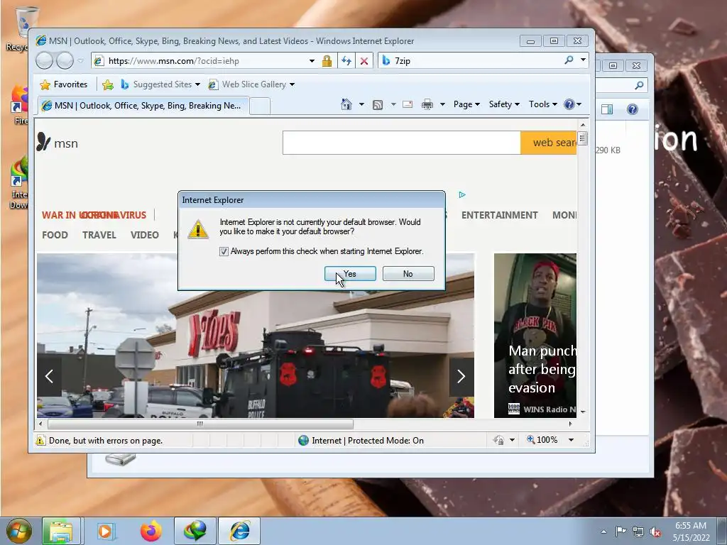Click the yellow web search button
The height and width of the screenshot is (545, 727).
coord(549,142)
